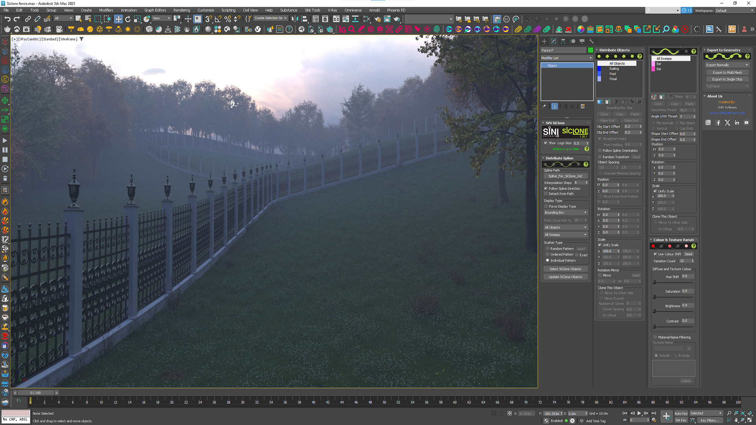Enable Follow Spline Orientation checkbox
Screen dimensions: 756x425
pyautogui.click(x=600, y=151)
